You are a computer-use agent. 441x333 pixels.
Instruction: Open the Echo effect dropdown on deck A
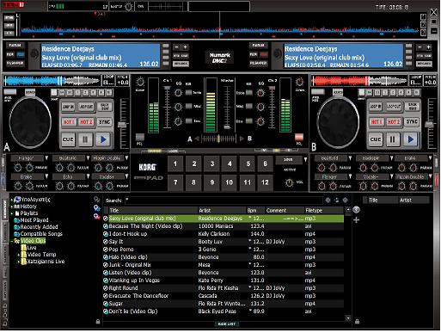(88, 176)
